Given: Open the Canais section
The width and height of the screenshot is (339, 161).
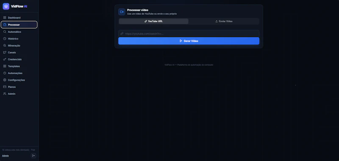Looking at the screenshot, I should pos(19,52).
